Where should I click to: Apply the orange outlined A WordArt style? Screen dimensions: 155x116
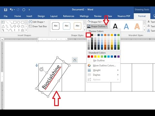137,26
